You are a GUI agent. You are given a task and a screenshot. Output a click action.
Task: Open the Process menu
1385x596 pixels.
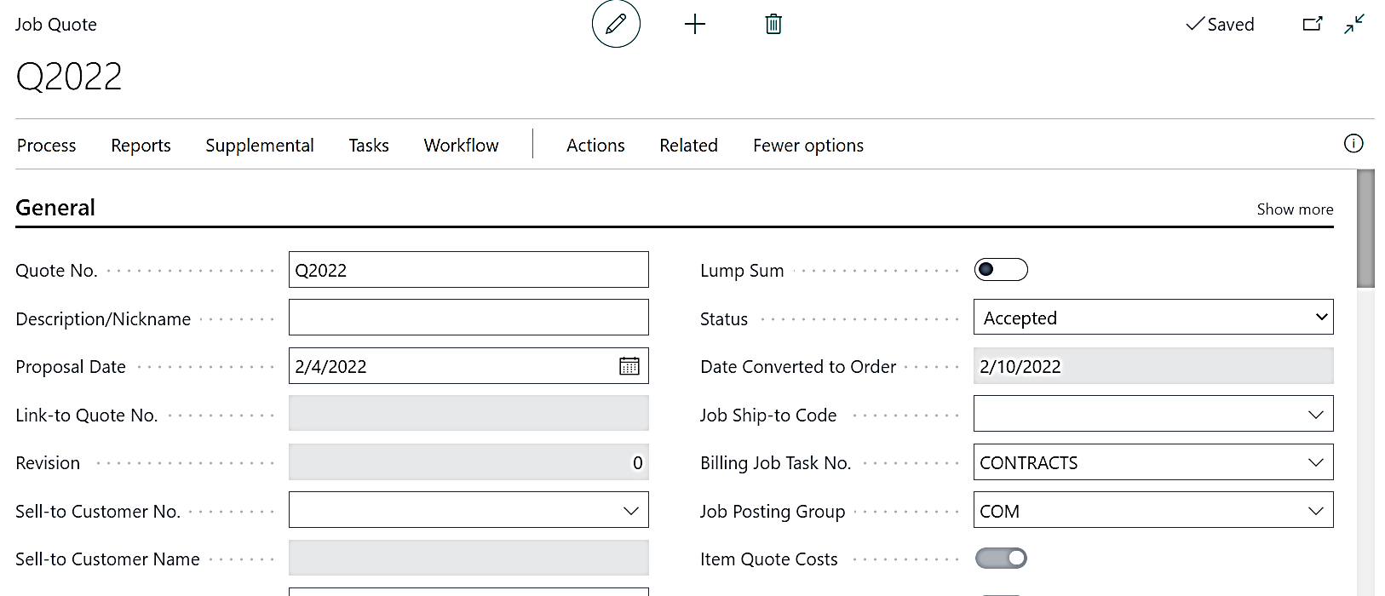pyautogui.click(x=47, y=146)
